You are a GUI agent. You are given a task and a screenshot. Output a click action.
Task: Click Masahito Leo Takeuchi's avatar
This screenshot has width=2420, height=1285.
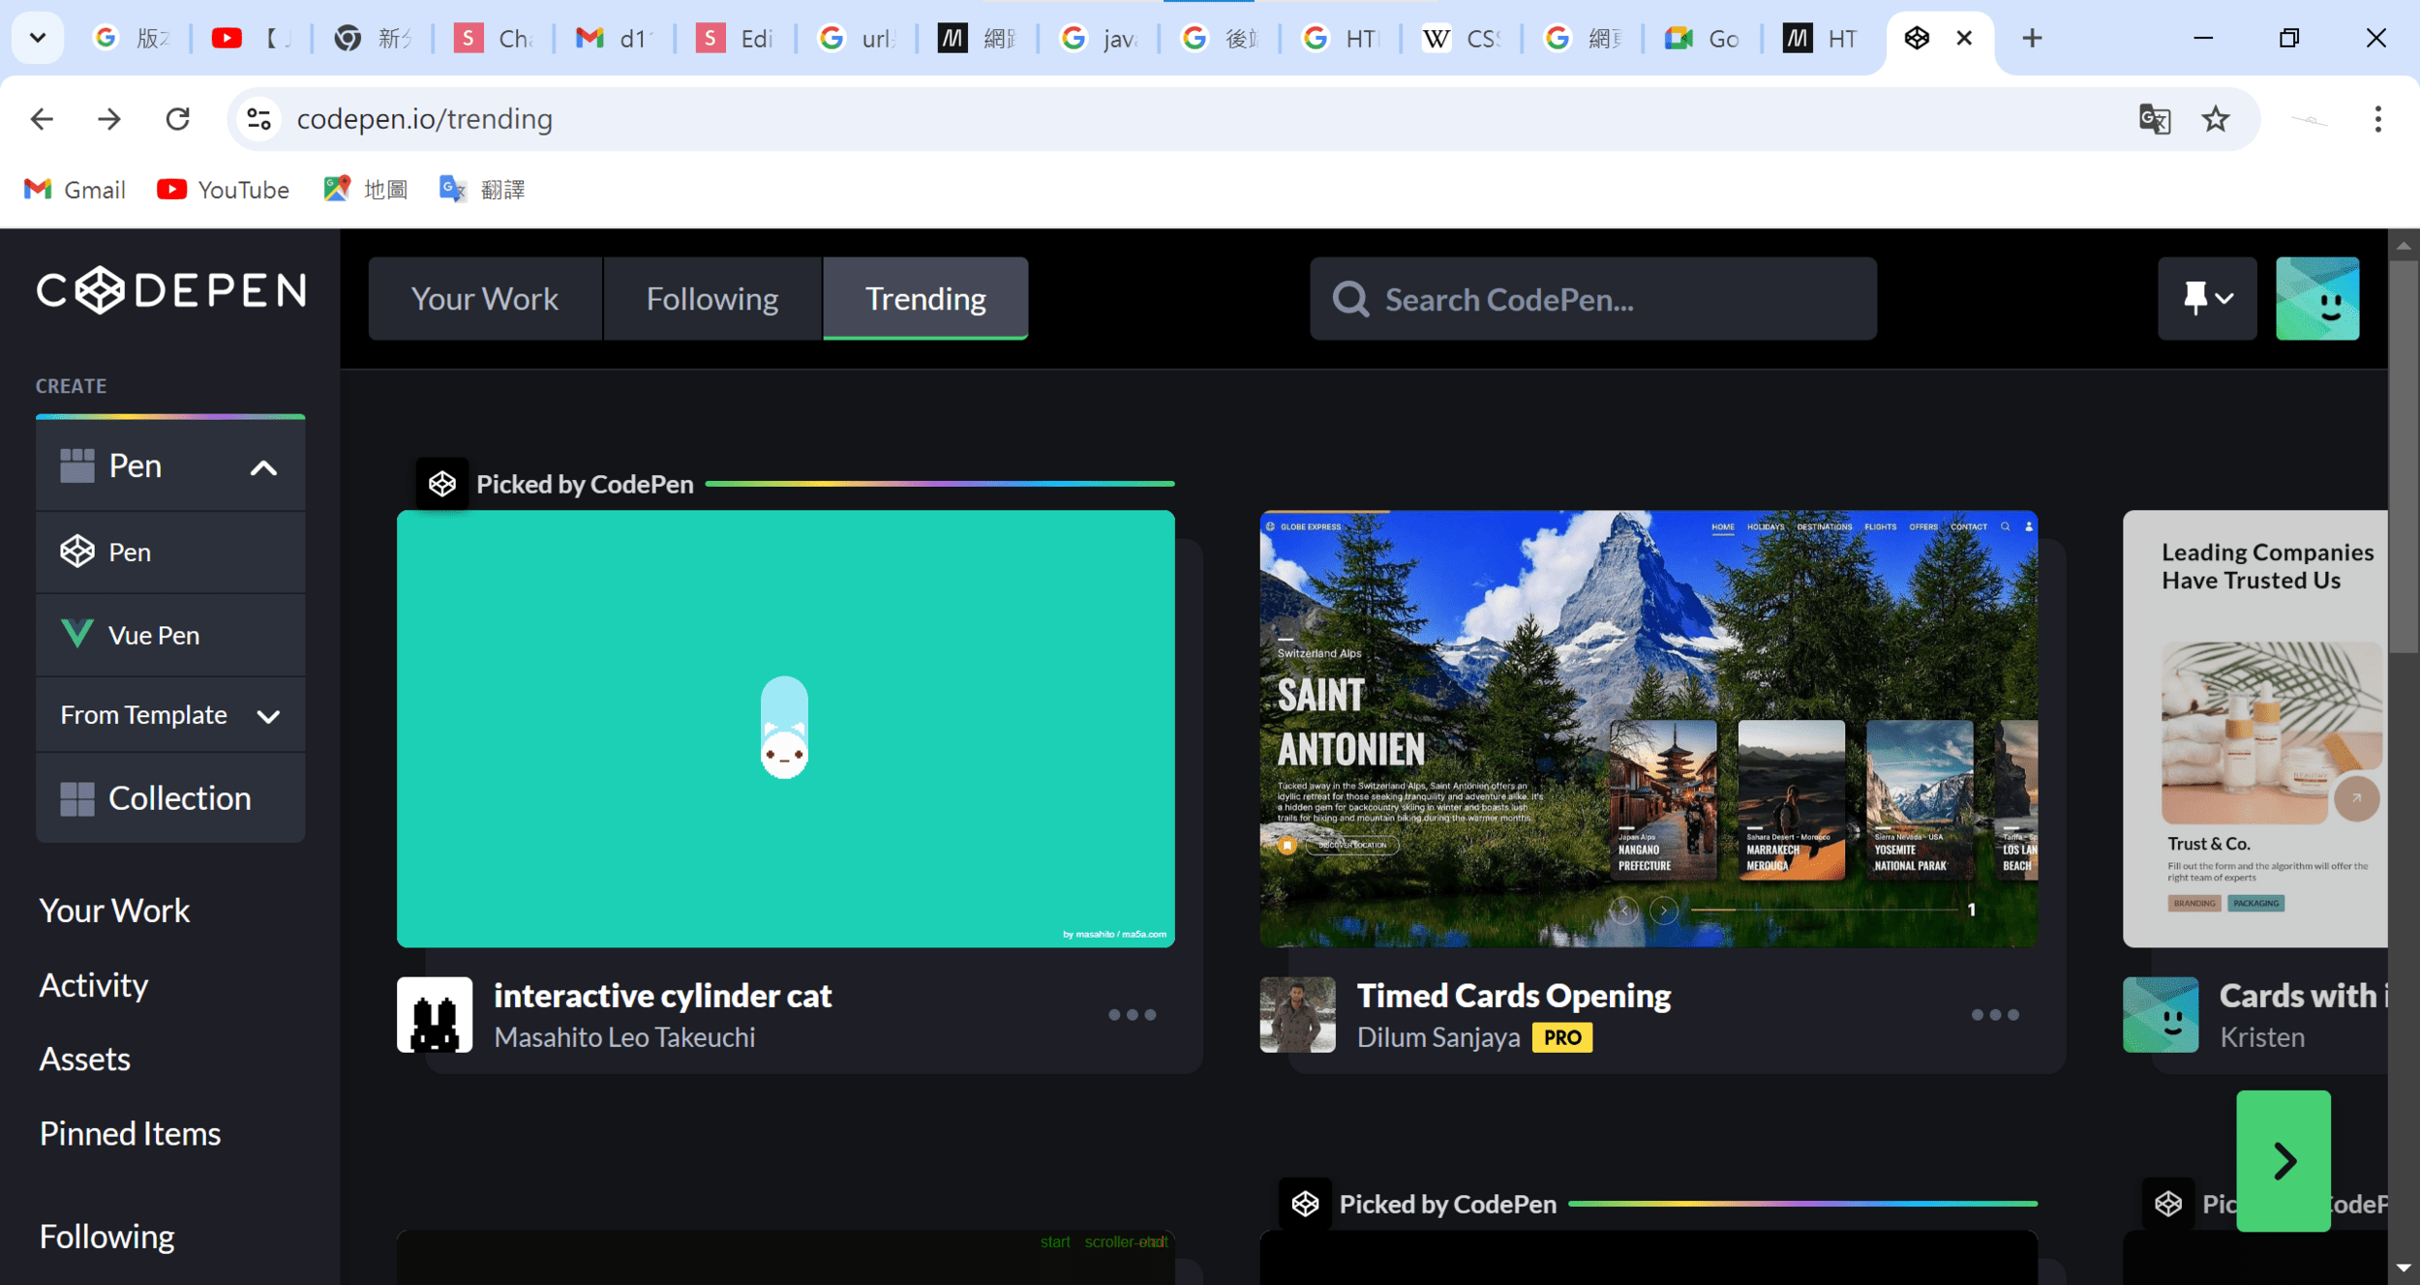[435, 1014]
